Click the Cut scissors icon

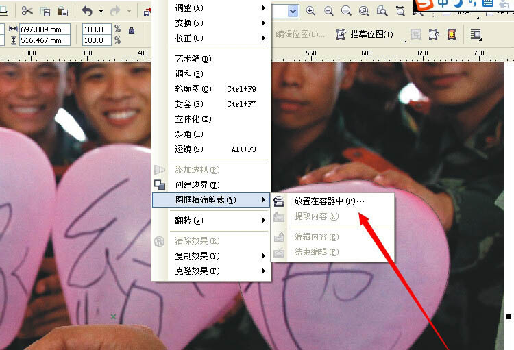(27, 11)
